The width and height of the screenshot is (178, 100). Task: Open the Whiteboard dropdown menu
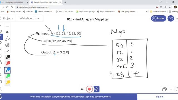click(x=29, y=18)
